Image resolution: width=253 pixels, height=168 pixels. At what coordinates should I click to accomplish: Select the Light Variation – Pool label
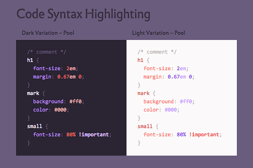[x=158, y=33]
